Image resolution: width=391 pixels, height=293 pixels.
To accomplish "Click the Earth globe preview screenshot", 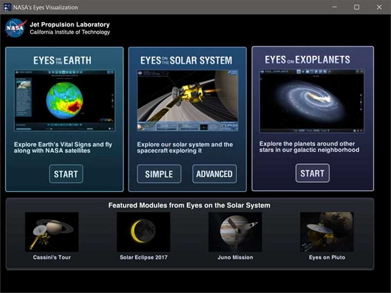I will (x=65, y=101).
